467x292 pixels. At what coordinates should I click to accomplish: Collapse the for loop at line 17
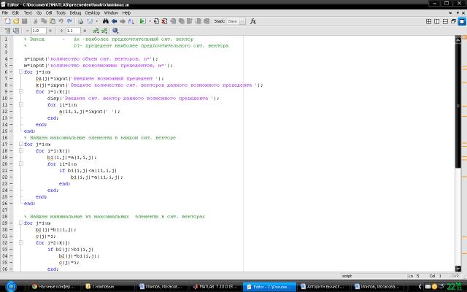(20, 144)
